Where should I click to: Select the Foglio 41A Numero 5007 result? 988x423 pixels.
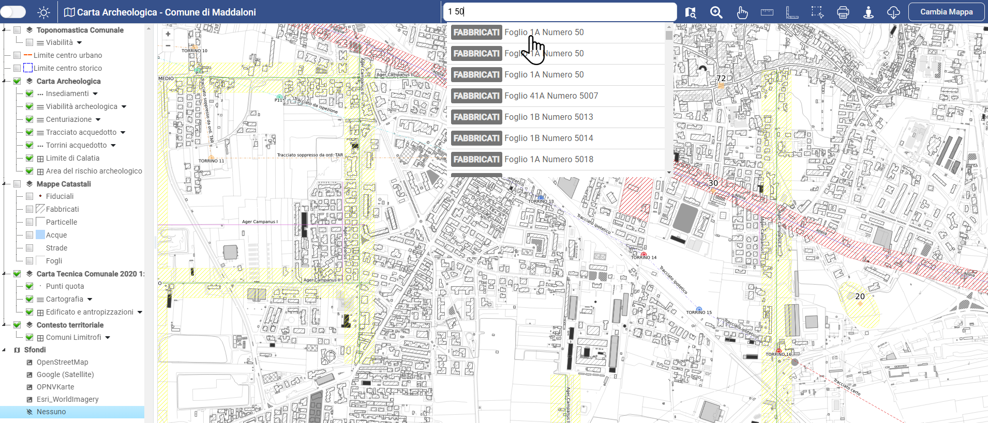point(551,96)
